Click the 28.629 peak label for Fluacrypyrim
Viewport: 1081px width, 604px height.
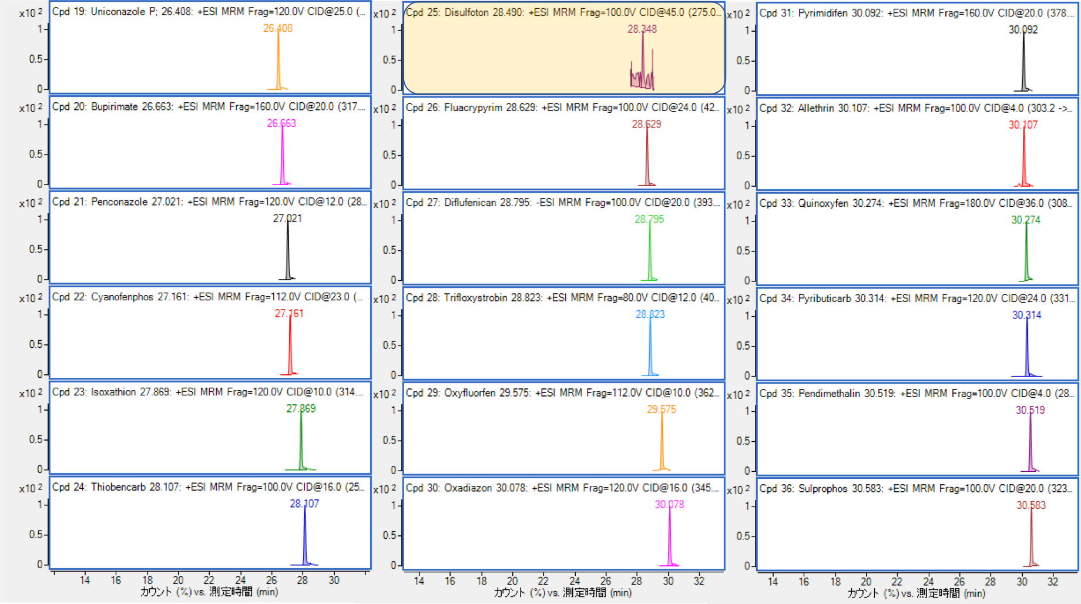[646, 125]
